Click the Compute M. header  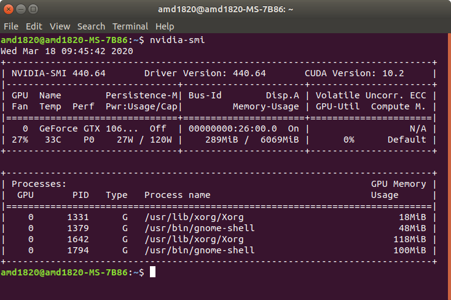[x=398, y=106]
